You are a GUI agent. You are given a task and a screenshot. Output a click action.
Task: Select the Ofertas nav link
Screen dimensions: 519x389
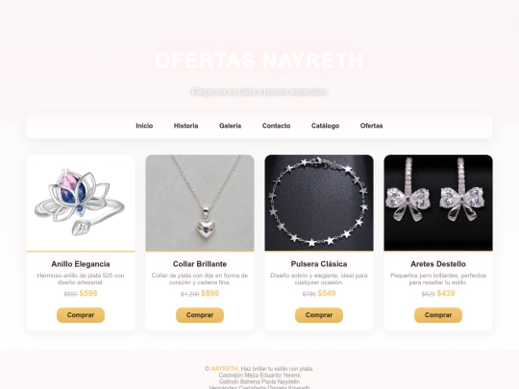point(371,126)
